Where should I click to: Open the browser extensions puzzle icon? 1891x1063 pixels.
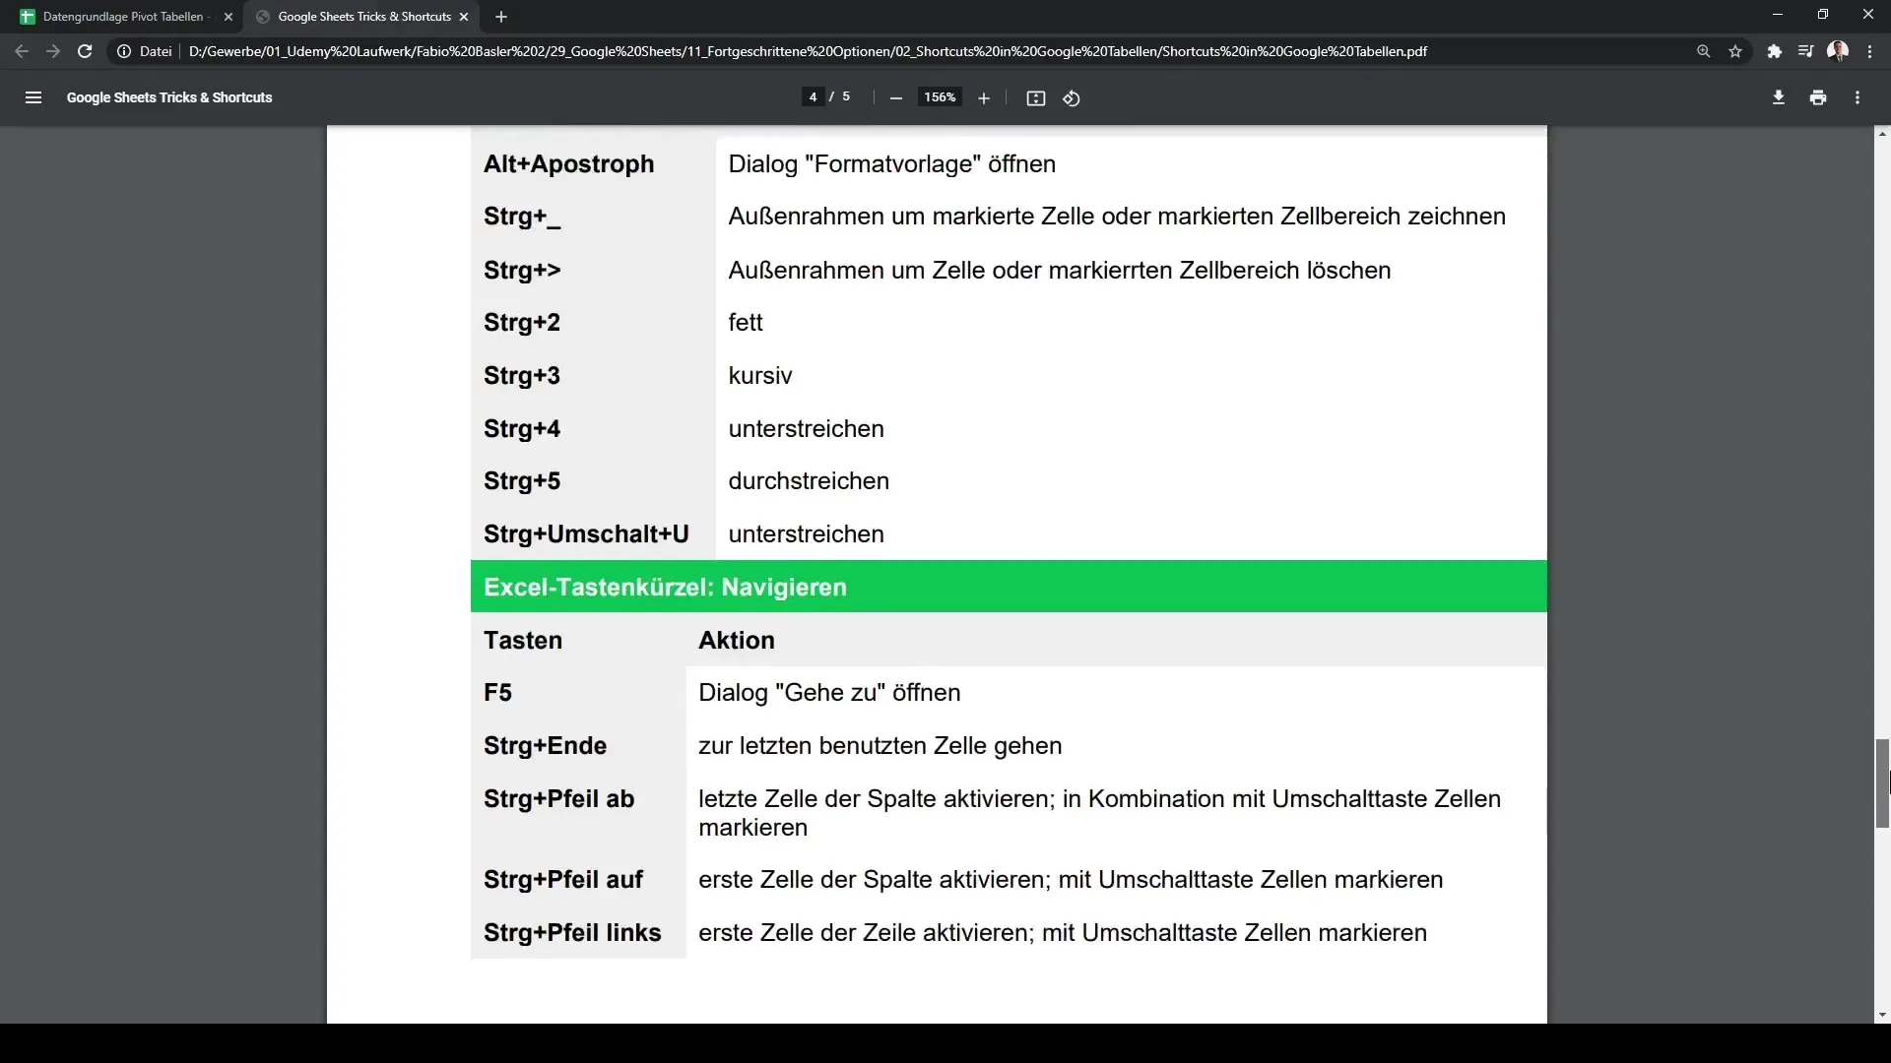(1774, 51)
